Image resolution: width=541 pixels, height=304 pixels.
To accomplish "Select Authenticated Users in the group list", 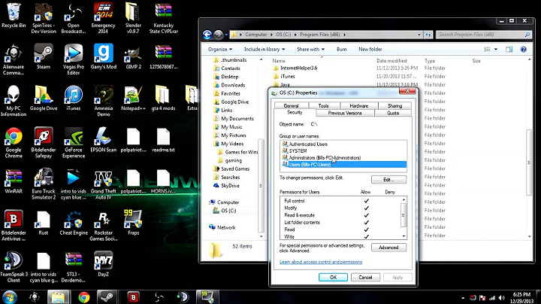I will 309,144.
